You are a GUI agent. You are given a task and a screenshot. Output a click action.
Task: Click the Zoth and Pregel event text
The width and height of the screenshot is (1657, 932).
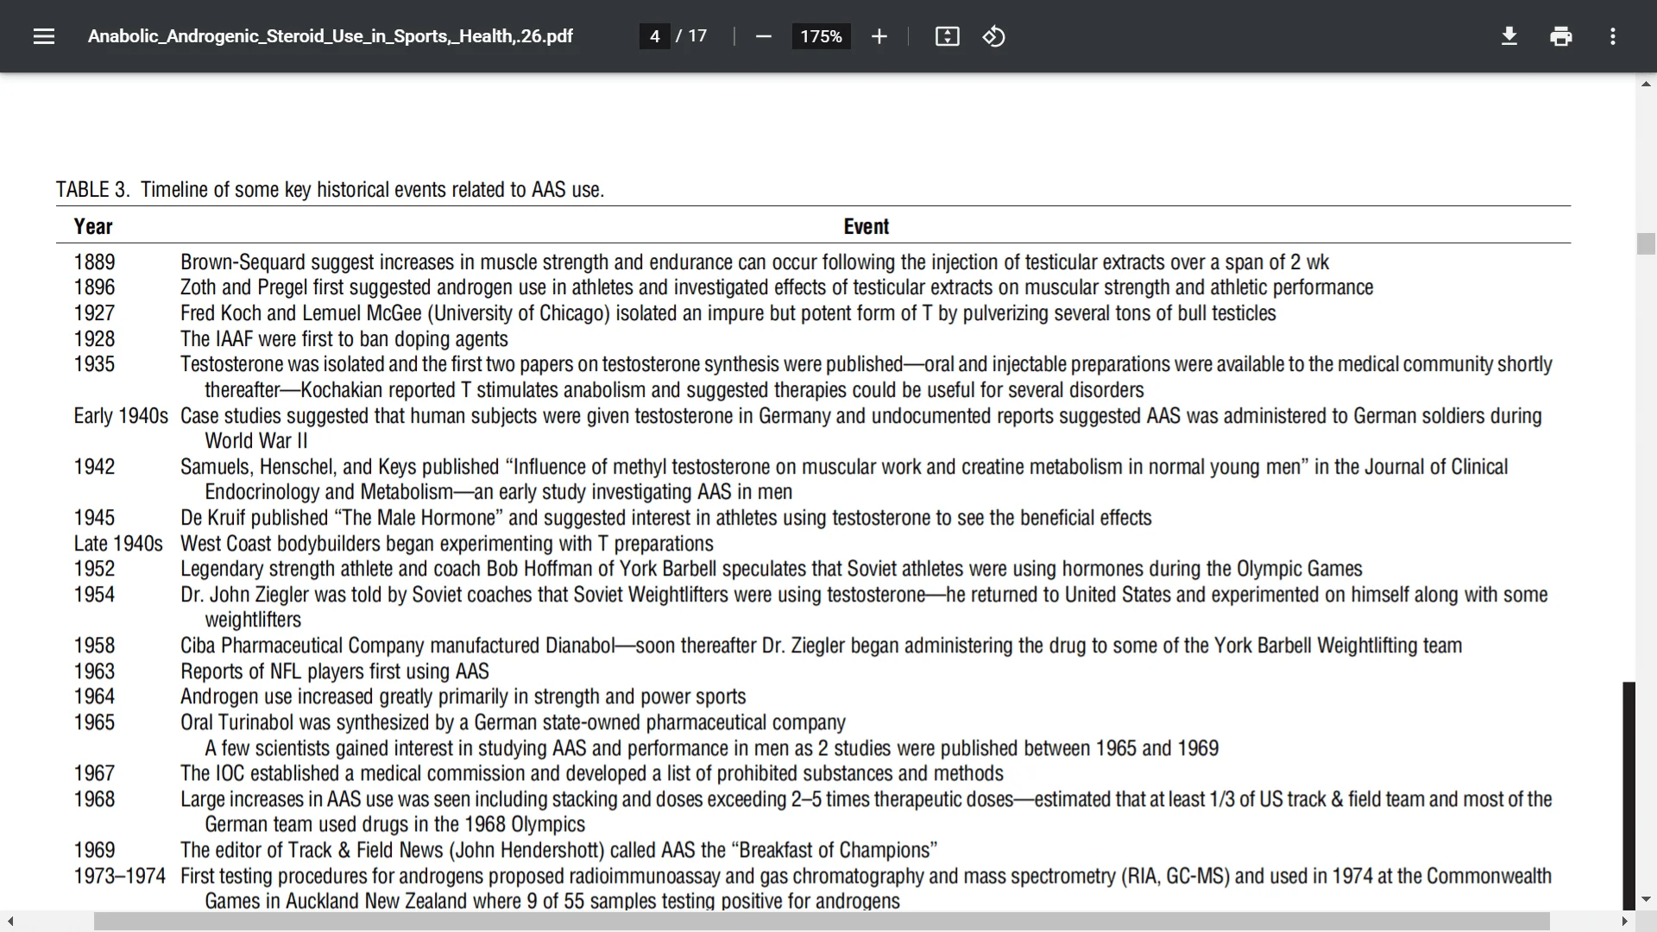[x=777, y=287]
